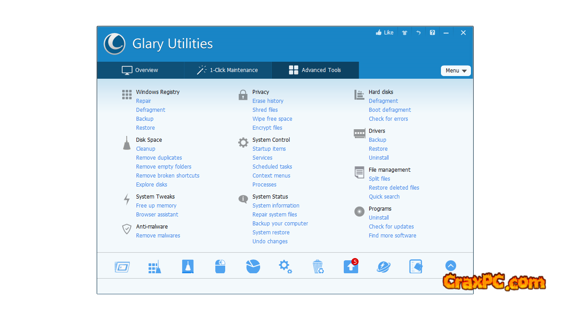The height and width of the screenshot is (322, 573).
Task: Click the undo arrow icon in title bar
Action: pos(419,33)
